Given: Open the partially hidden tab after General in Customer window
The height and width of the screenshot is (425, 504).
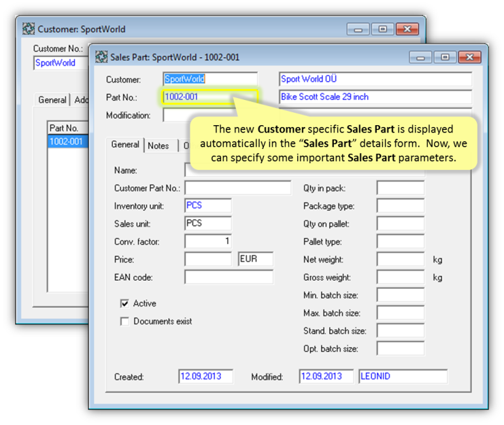Looking at the screenshot, I should pos(80,100).
